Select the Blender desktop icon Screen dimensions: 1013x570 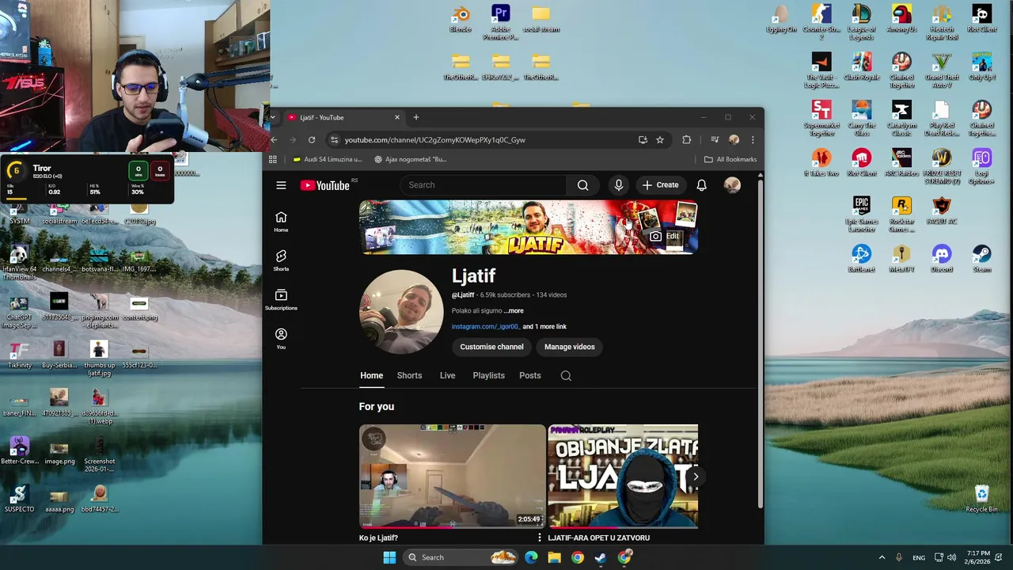click(461, 19)
